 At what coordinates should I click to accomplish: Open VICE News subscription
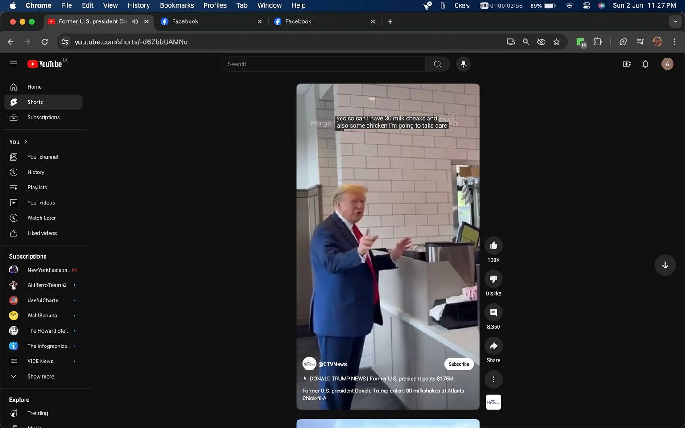[x=43, y=361]
